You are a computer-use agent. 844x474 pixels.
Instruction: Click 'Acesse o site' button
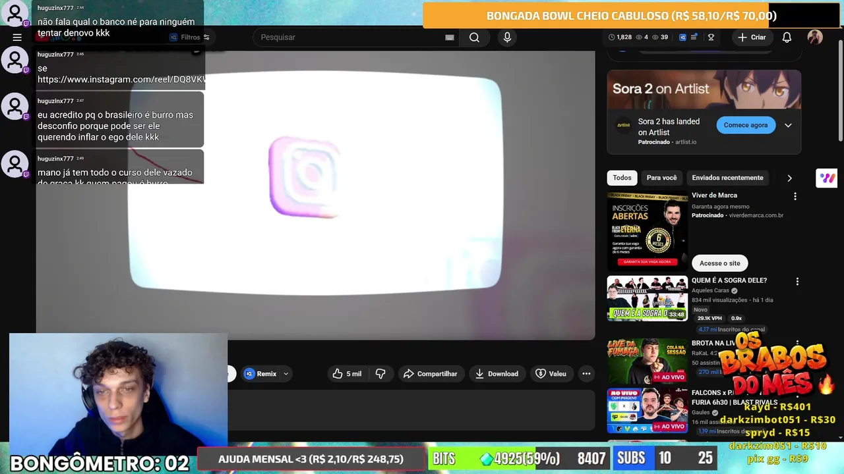(719, 263)
